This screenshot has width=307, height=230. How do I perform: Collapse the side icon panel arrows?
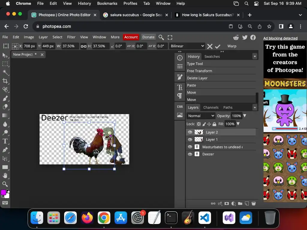click(x=180, y=52)
